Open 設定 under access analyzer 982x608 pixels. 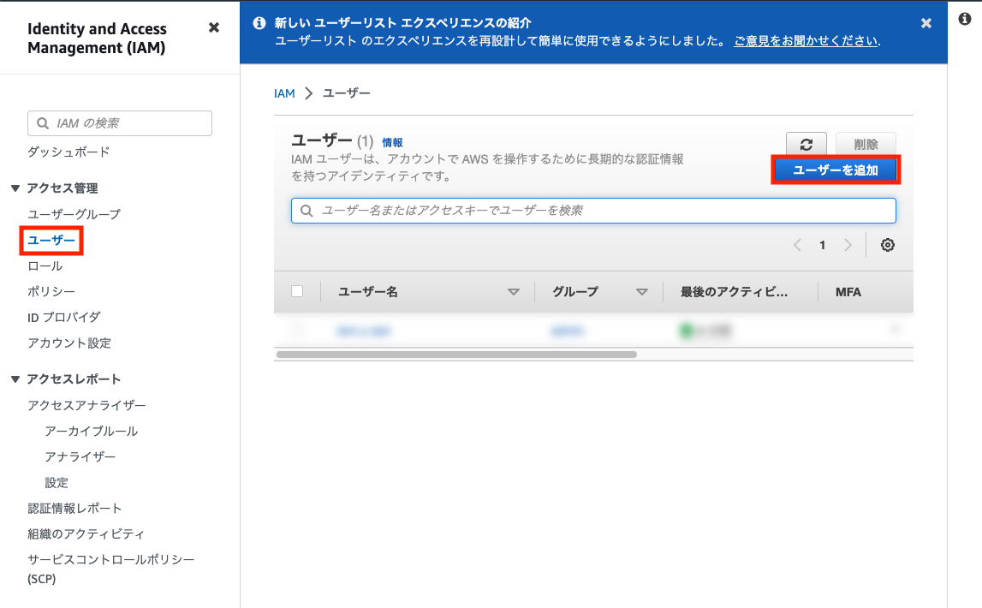point(57,483)
